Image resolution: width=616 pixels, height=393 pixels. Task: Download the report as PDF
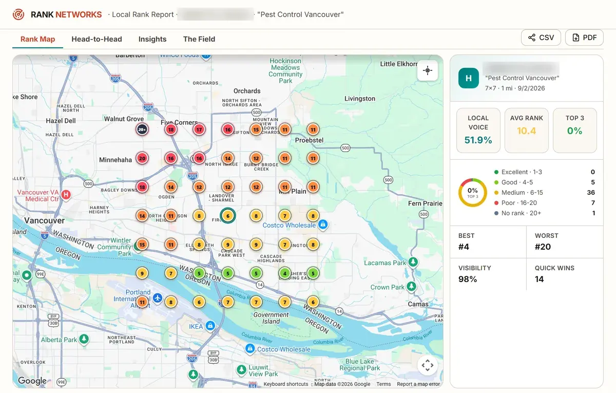[584, 38]
